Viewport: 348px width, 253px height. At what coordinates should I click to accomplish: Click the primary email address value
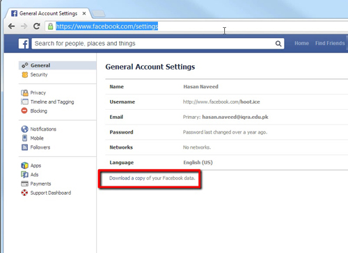point(235,117)
